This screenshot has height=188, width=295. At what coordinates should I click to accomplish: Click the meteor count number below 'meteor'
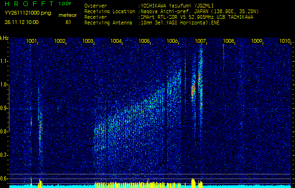[68, 22]
